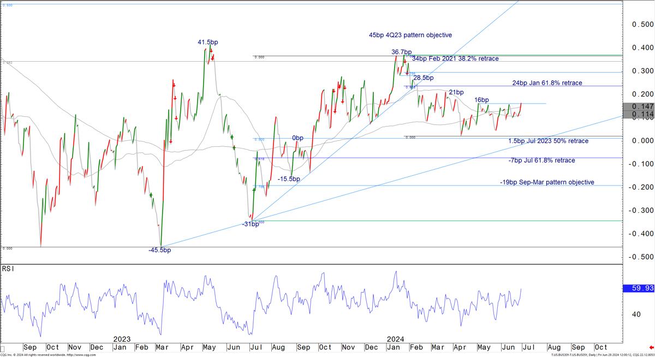Click the -7bp Jul 61.8% retrace label
The width and height of the screenshot is (655, 357).
click(541, 160)
